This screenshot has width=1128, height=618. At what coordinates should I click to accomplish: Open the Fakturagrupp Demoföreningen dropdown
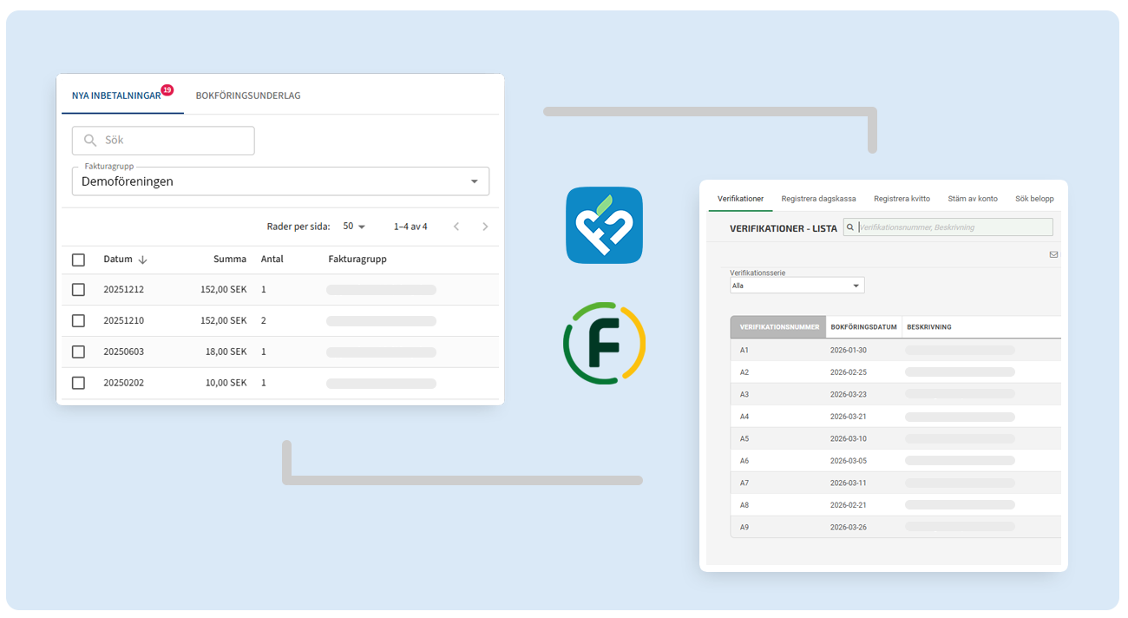point(280,181)
